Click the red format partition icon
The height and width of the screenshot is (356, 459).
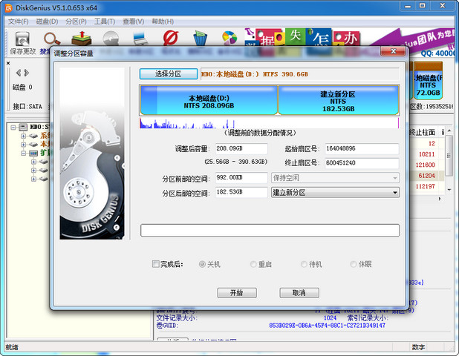click(x=171, y=38)
